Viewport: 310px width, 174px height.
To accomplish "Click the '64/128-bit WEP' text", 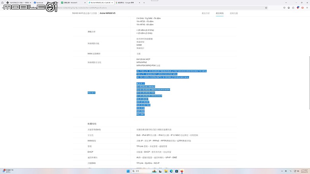I will click(x=143, y=59).
